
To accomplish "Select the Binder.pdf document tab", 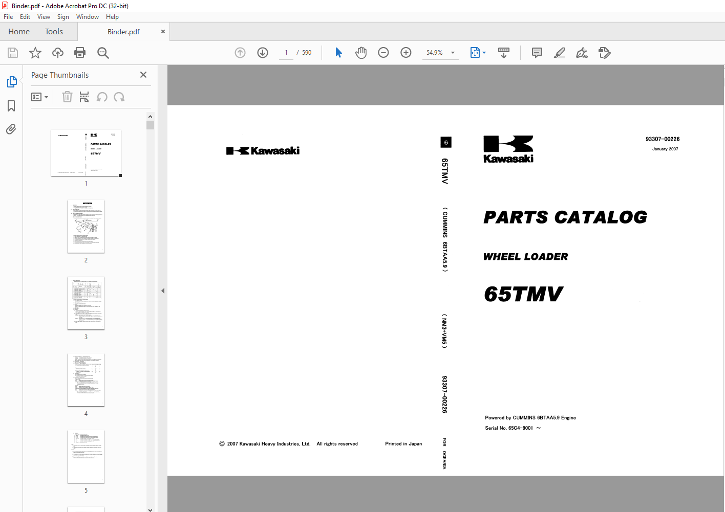I will (123, 32).
